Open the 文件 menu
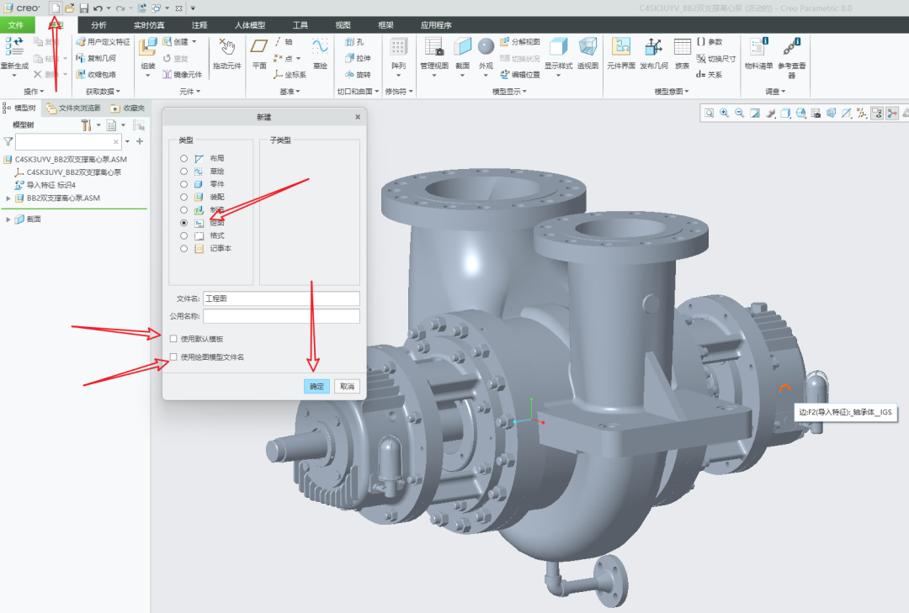Image resolution: width=909 pixels, height=613 pixels. (16, 25)
